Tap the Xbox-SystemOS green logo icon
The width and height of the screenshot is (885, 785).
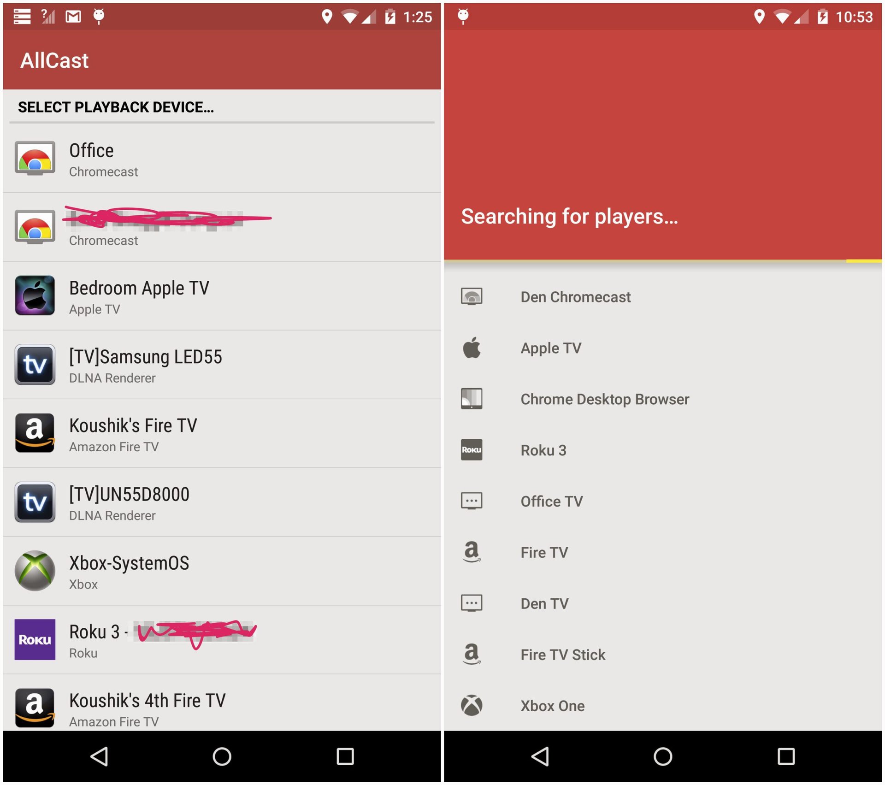35,571
